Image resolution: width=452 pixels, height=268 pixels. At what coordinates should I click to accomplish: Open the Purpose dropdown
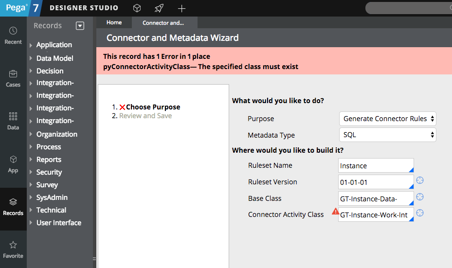coord(387,119)
